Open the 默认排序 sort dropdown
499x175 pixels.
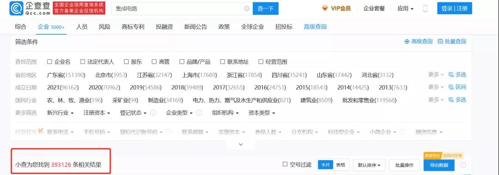point(369,165)
